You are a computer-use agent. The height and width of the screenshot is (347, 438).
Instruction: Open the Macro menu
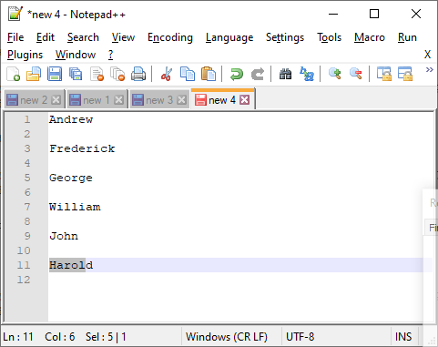click(x=370, y=37)
